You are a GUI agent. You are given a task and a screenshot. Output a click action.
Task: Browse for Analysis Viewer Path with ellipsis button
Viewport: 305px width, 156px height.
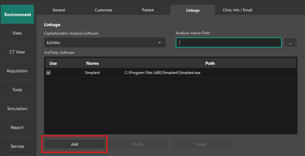click(290, 42)
